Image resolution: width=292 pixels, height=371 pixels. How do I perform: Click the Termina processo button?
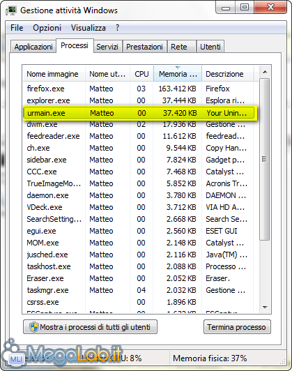click(x=237, y=327)
